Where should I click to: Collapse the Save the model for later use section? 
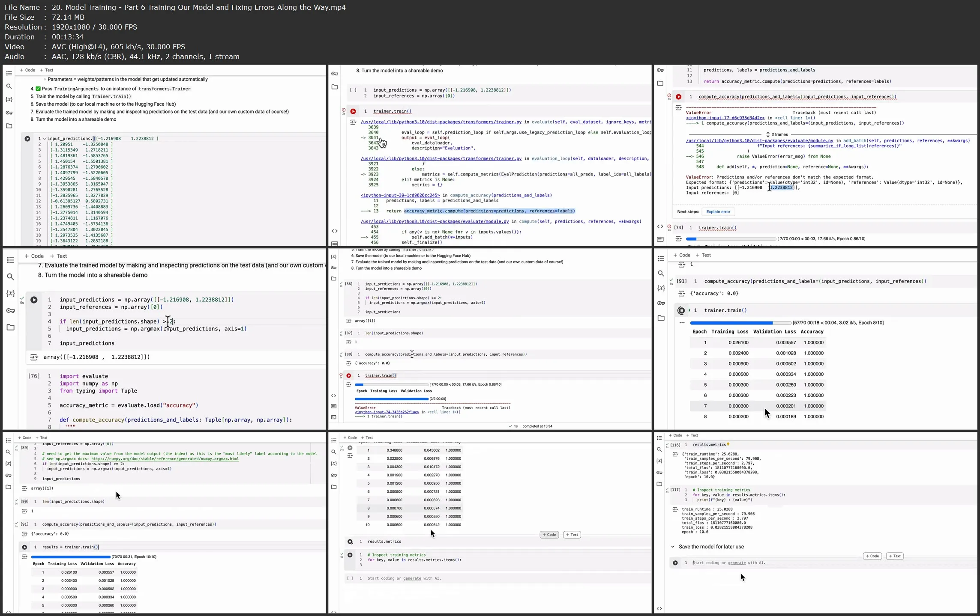pyautogui.click(x=672, y=547)
